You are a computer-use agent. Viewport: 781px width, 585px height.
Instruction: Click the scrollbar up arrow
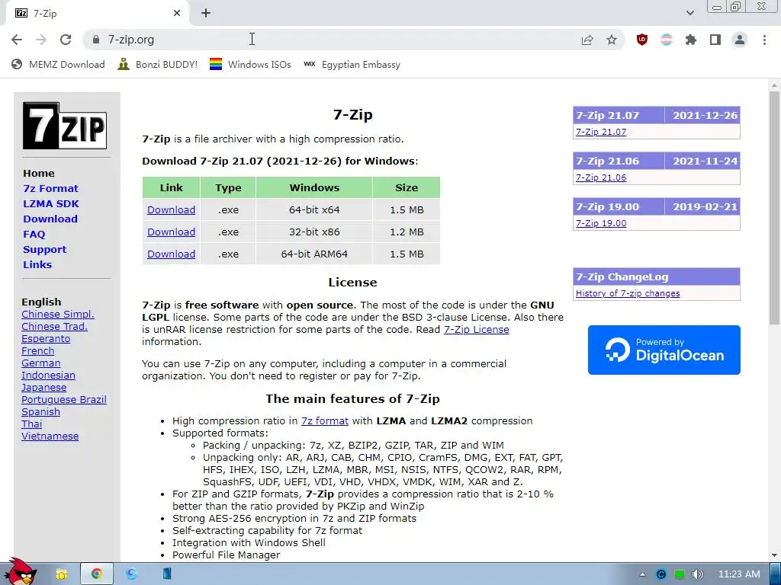click(x=774, y=85)
